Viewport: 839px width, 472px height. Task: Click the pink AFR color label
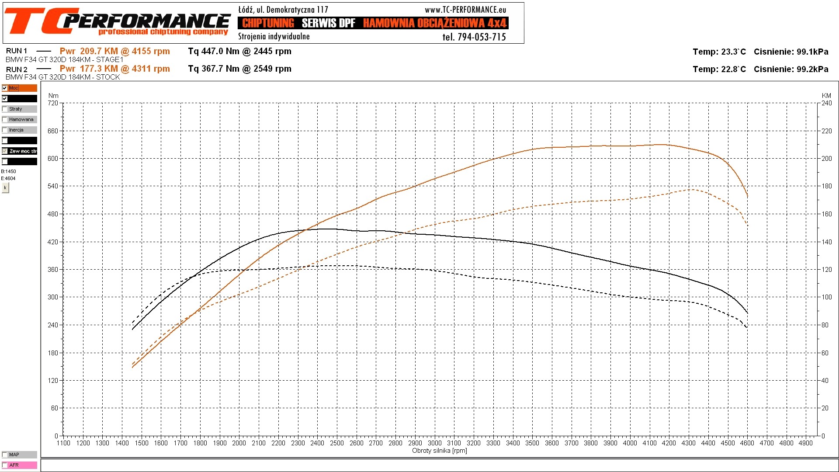[24, 465]
